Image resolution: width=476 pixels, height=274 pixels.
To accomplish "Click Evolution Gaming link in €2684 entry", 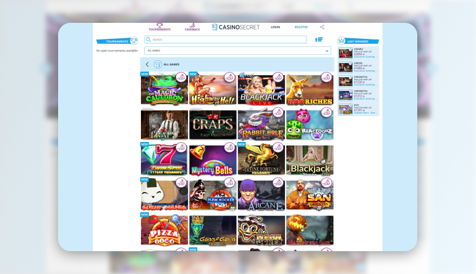I will 365,57.
